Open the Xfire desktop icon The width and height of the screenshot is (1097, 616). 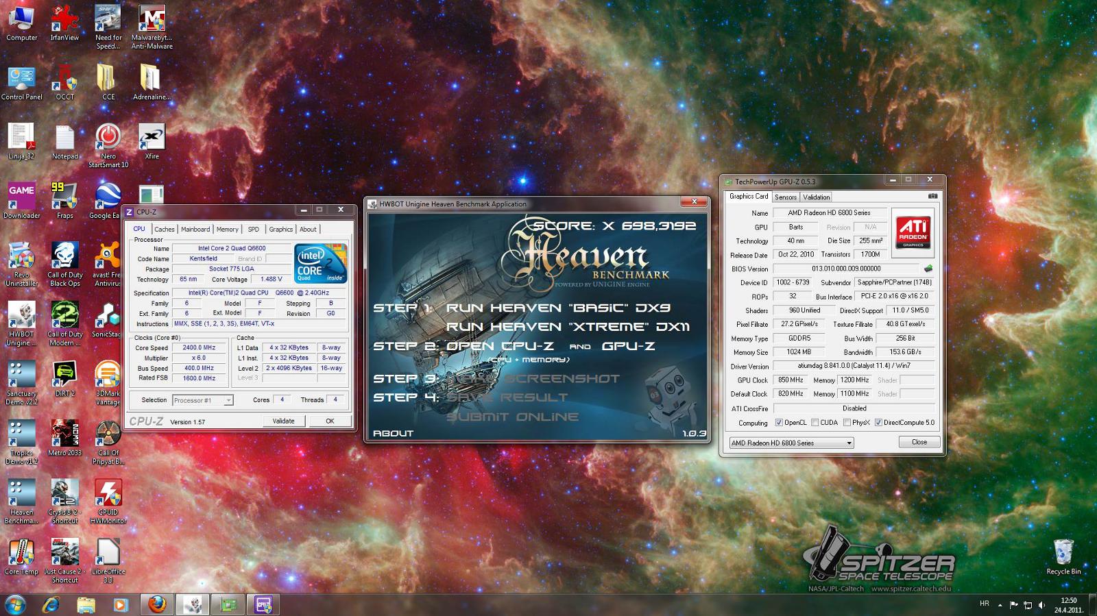(152, 141)
